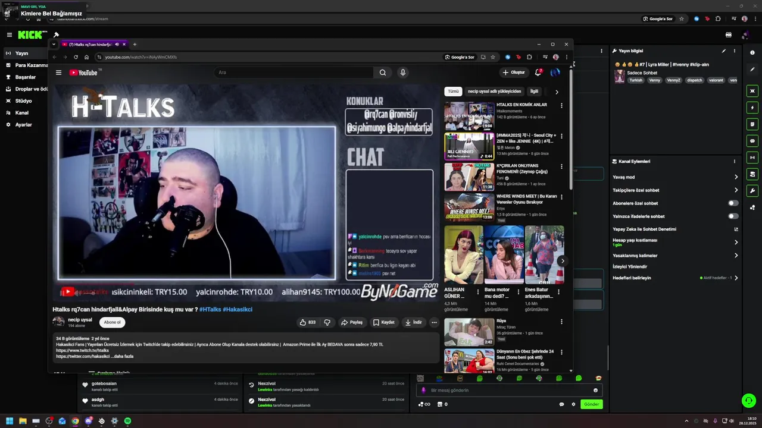
Task: Open the tab search dropdown in YouTube window
Action: point(54,45)
